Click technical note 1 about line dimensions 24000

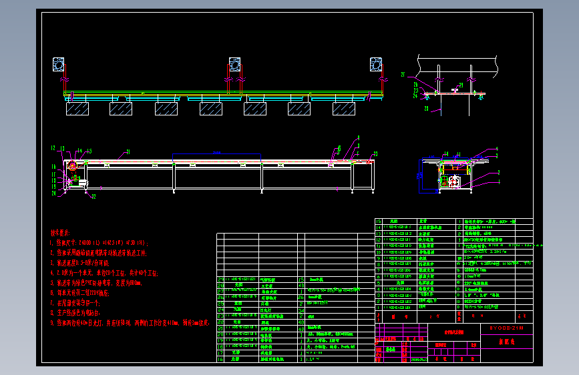(x=99, y=244)
